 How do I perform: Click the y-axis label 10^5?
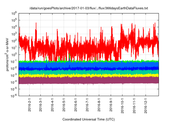pos(14,20)
